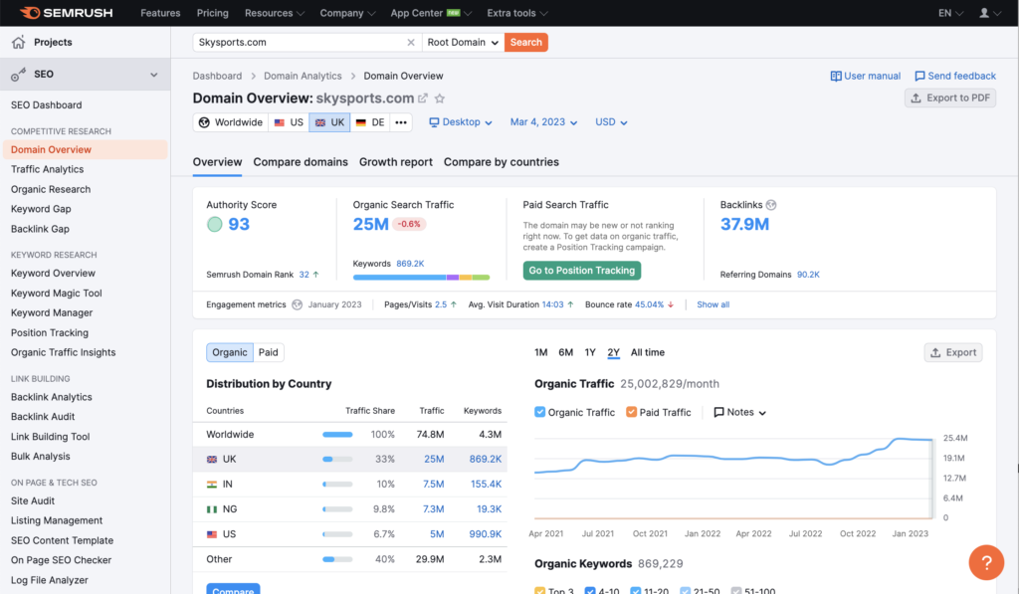The image size is (1019, 594).
Task: Click the Engagement metrics globe icon
Action: tap(297, 304)
